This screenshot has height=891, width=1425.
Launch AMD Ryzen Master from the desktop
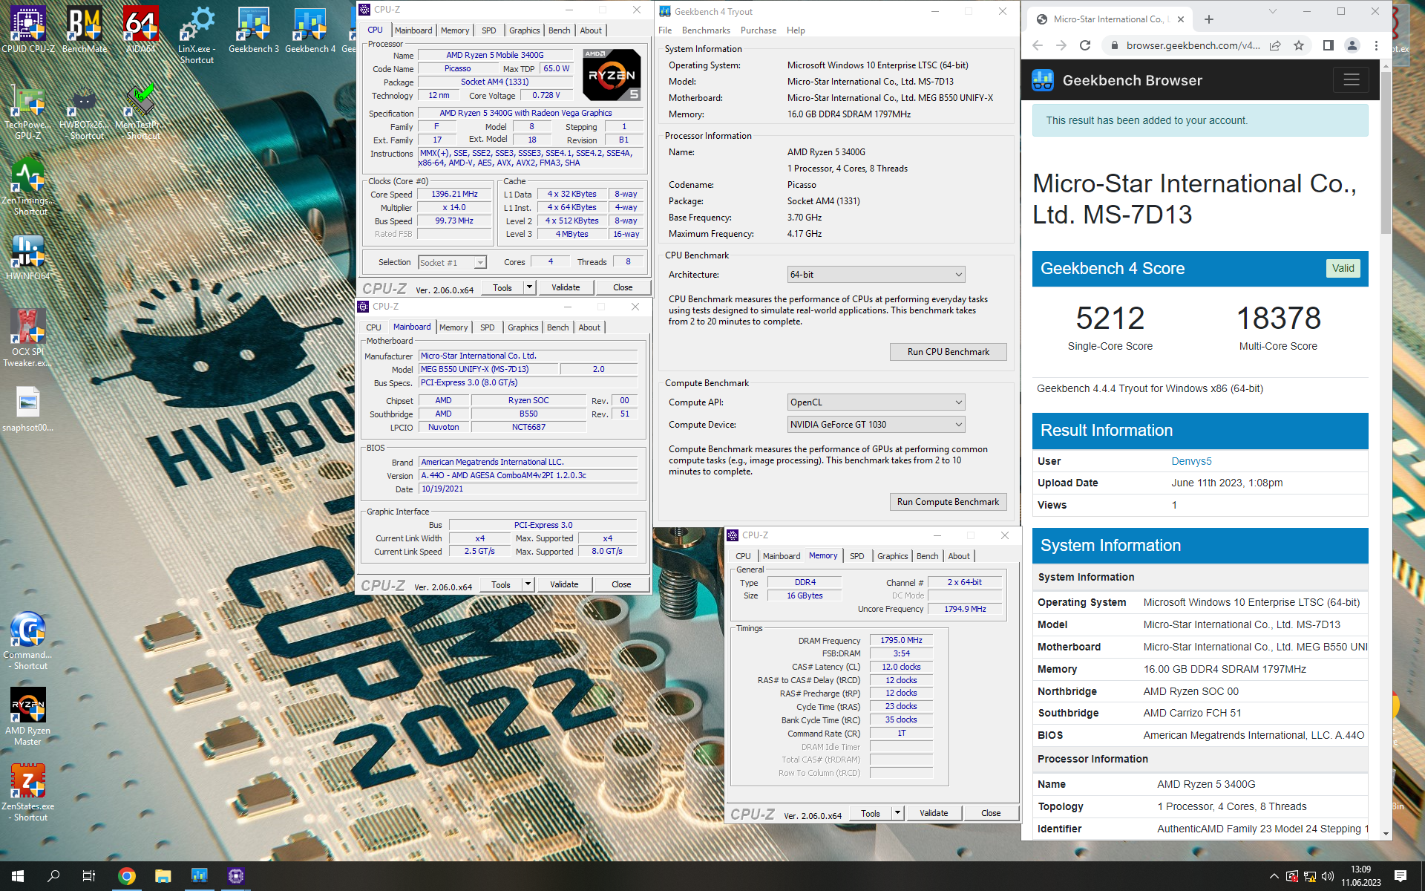click(x=28, y=717)
